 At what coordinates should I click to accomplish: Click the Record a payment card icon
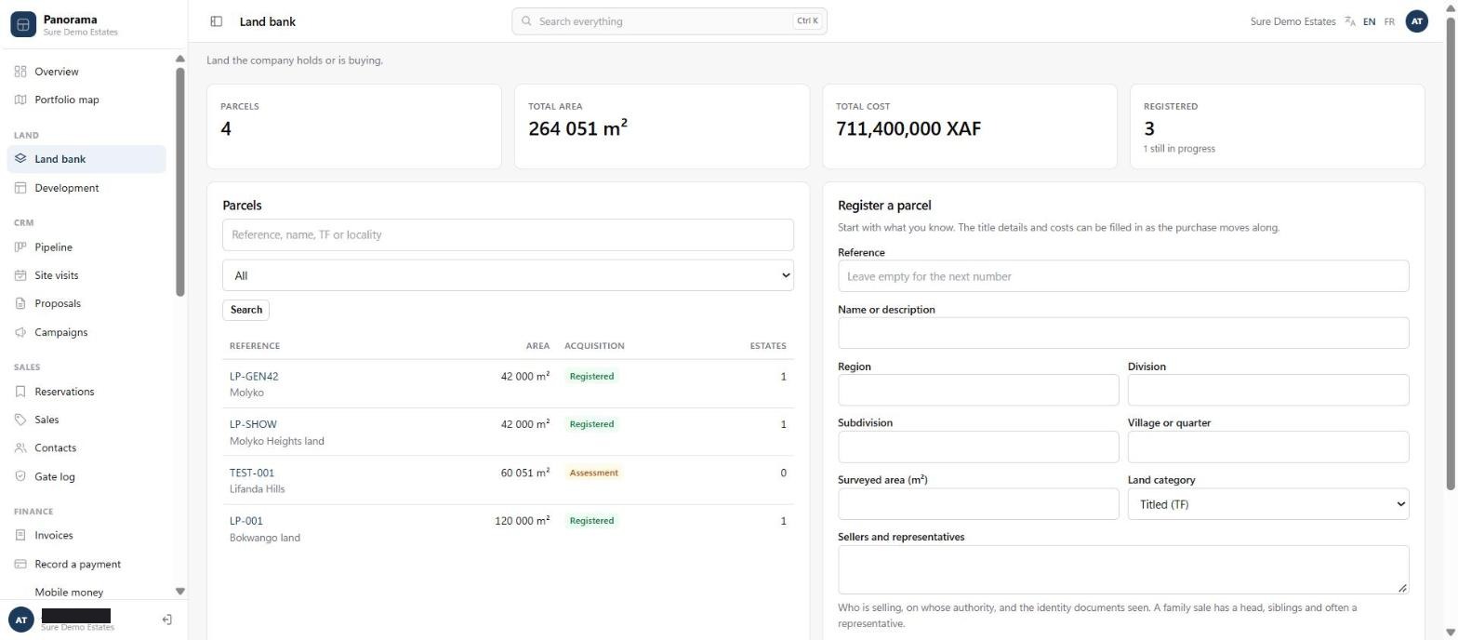point(20,564)
